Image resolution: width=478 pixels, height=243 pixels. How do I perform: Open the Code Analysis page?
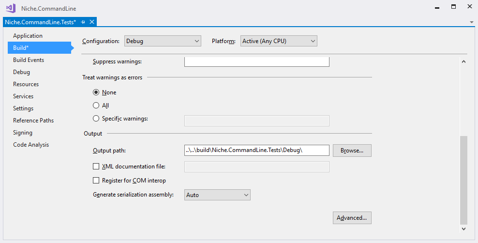click(31, 145)
